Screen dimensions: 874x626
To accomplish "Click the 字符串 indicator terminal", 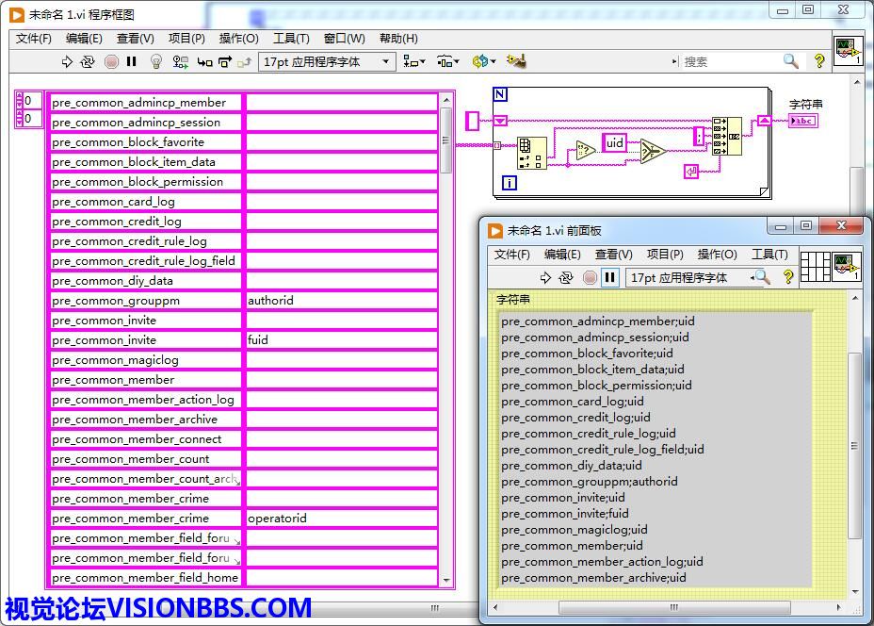I will (x=803, y=121).
